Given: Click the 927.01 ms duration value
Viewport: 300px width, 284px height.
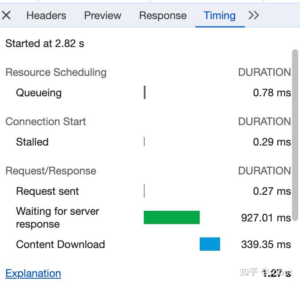Looking at the screenshot, I should 266,218.
